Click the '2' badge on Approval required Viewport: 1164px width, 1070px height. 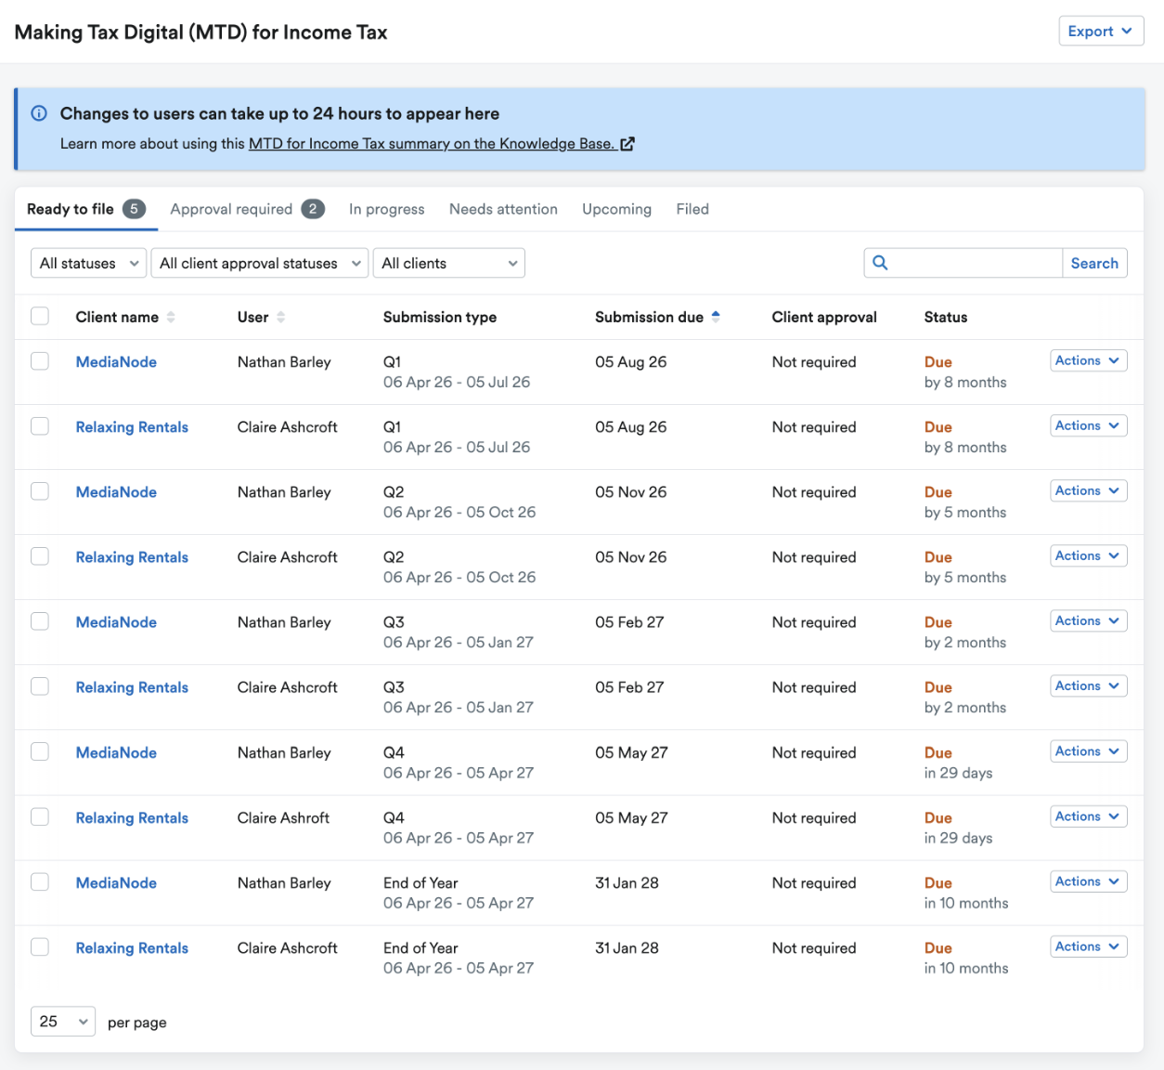[x=313, y=209]
